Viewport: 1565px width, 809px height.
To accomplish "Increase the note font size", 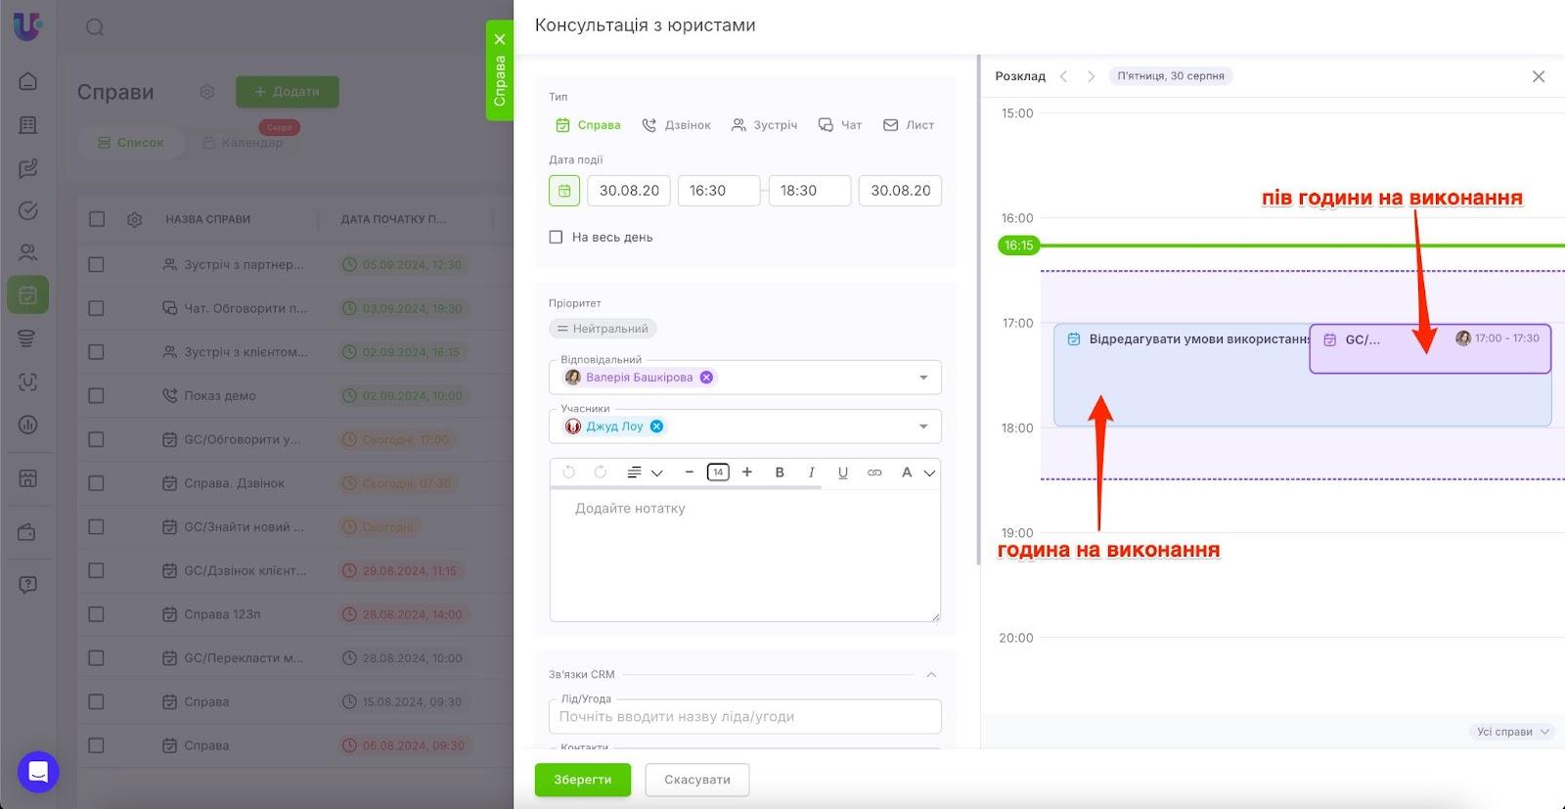I will 747,472.
